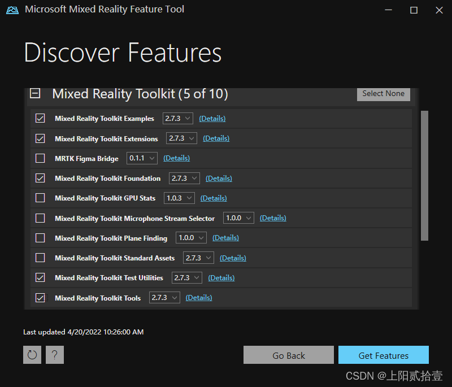Click the Mixed Reality Toolkit (5 of 10) heading
Viewport: 452px width, 387px height.
[x=140, y=94]
